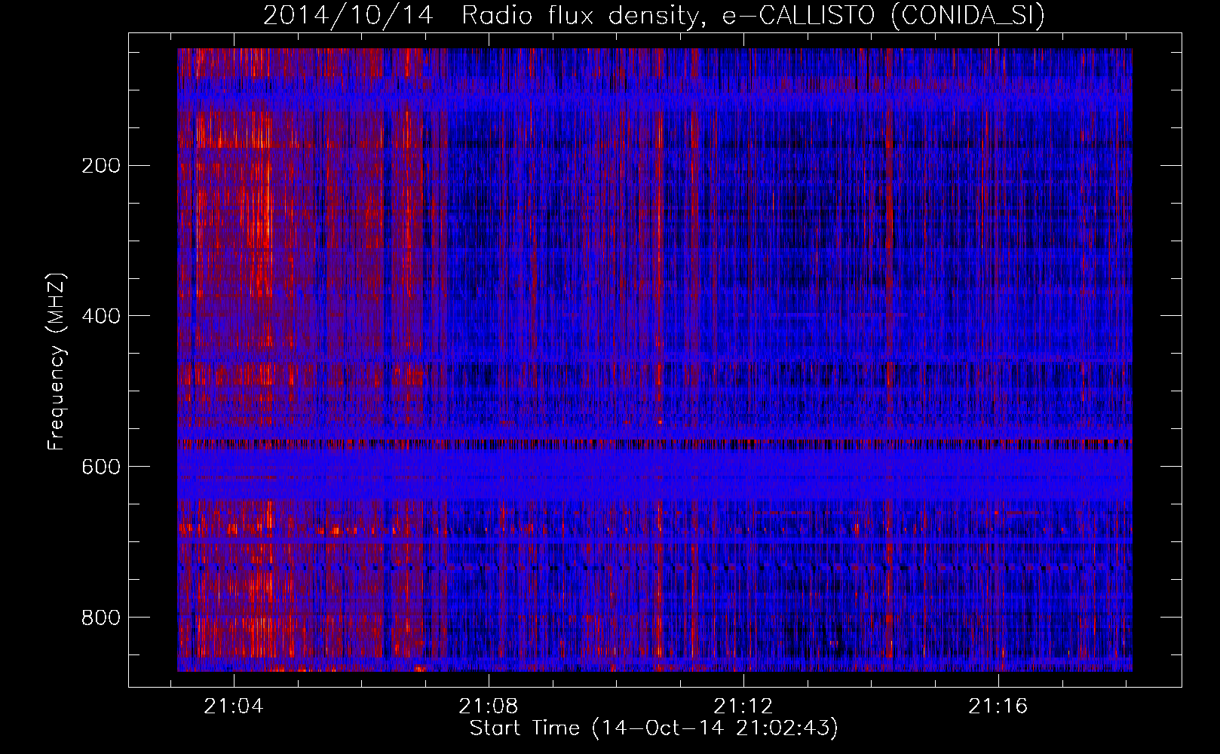Click the 800 frequency tick label

pyautogui.click(x=101, y=618)
